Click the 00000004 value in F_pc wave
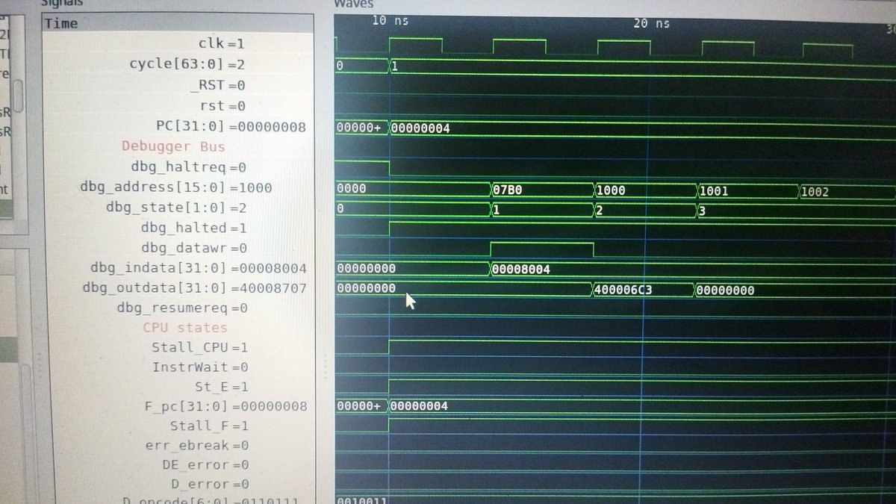896x504 pixels. pyautogui.click(x=419, y=405)
